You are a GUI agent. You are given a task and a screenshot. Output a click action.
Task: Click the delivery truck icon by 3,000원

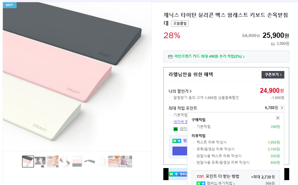click(273, 44)
